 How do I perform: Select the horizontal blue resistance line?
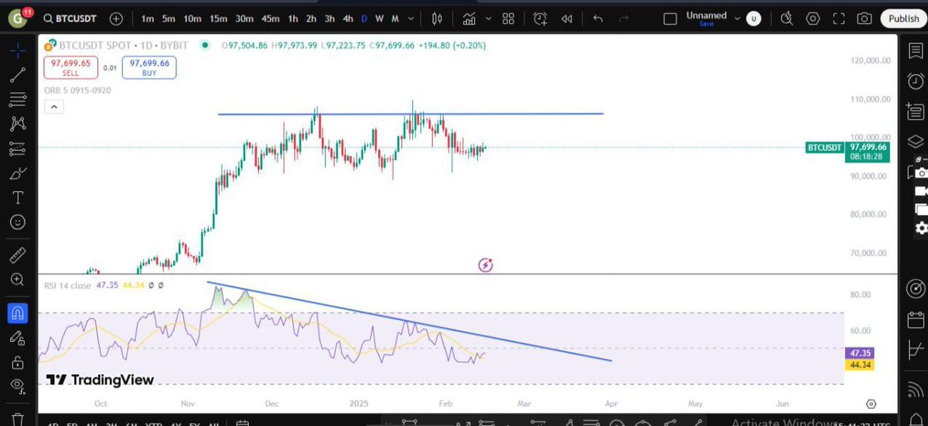pyautogui.click(x=410, y=114)
